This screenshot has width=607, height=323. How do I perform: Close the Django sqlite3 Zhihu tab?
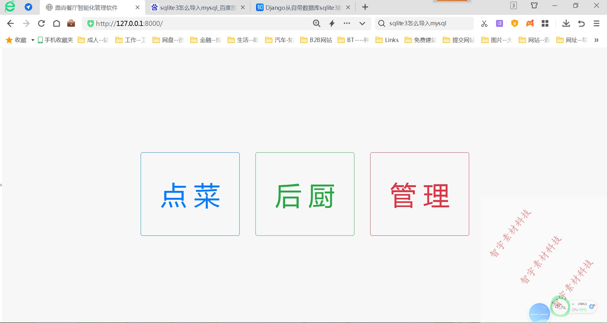(348, 7)
